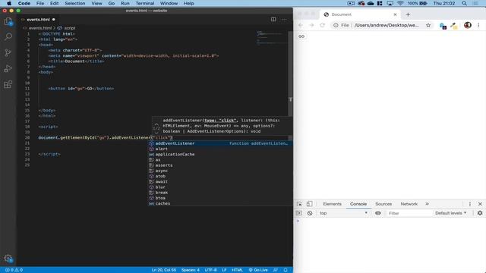The height and width of the screenshot is (273, 486).
Task: Select the events.html editor tab
Action: tap(38, 20)
